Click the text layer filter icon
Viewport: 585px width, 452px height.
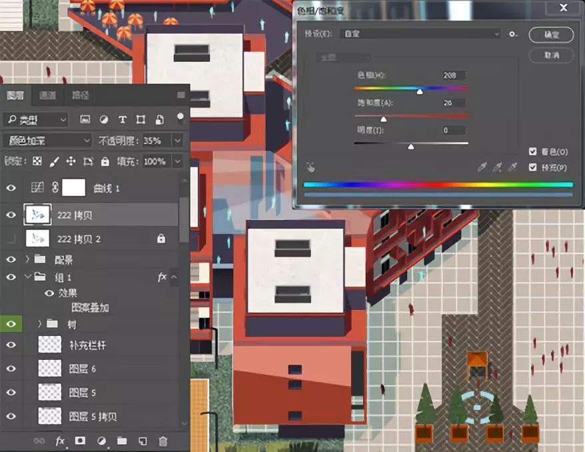123,120
